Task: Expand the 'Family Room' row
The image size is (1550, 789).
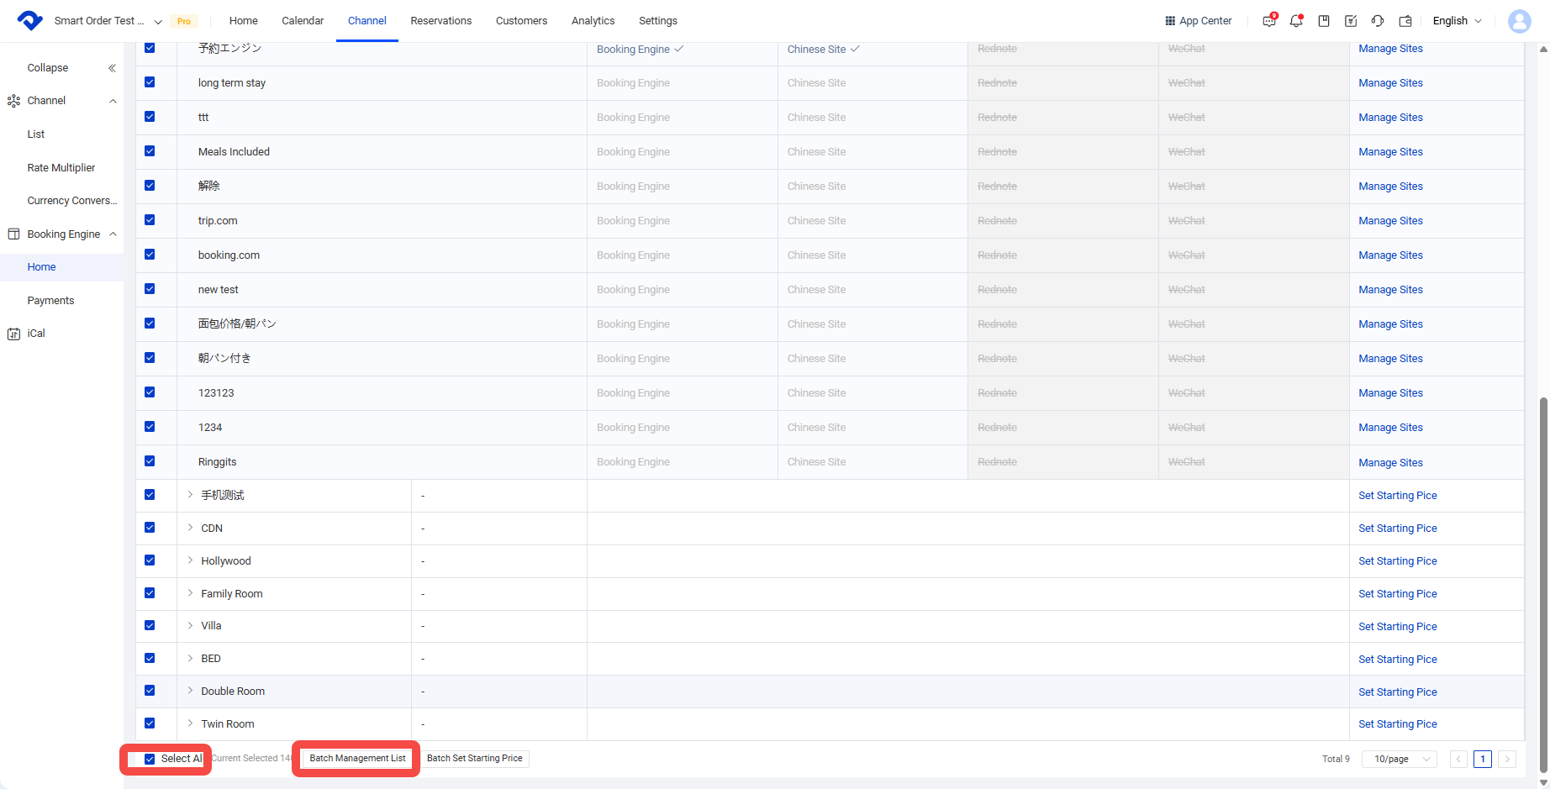Action: point(191,593)
